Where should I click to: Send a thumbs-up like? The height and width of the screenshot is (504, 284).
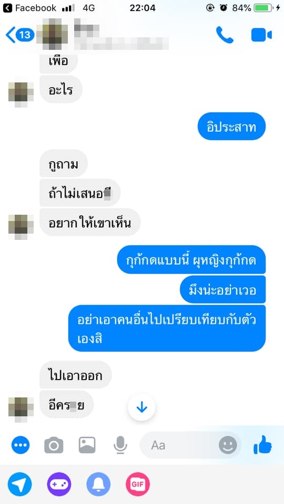coord(262,445)
